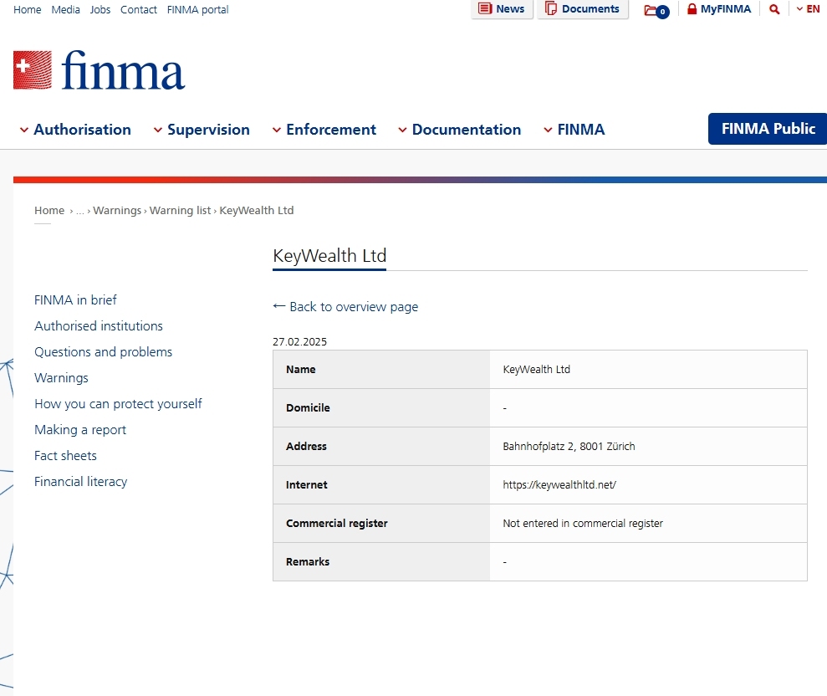Image resolution: width=827 pixels, height=696 pixels.
Task: Open the News button
Action: click(x=502, y=9)
